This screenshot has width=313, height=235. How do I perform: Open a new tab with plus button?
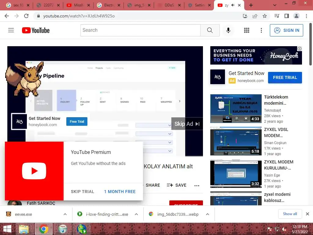251,5
